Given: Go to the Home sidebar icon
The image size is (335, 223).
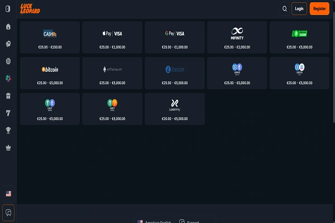Looking at the screenshot, I should [x=8, y=27].
